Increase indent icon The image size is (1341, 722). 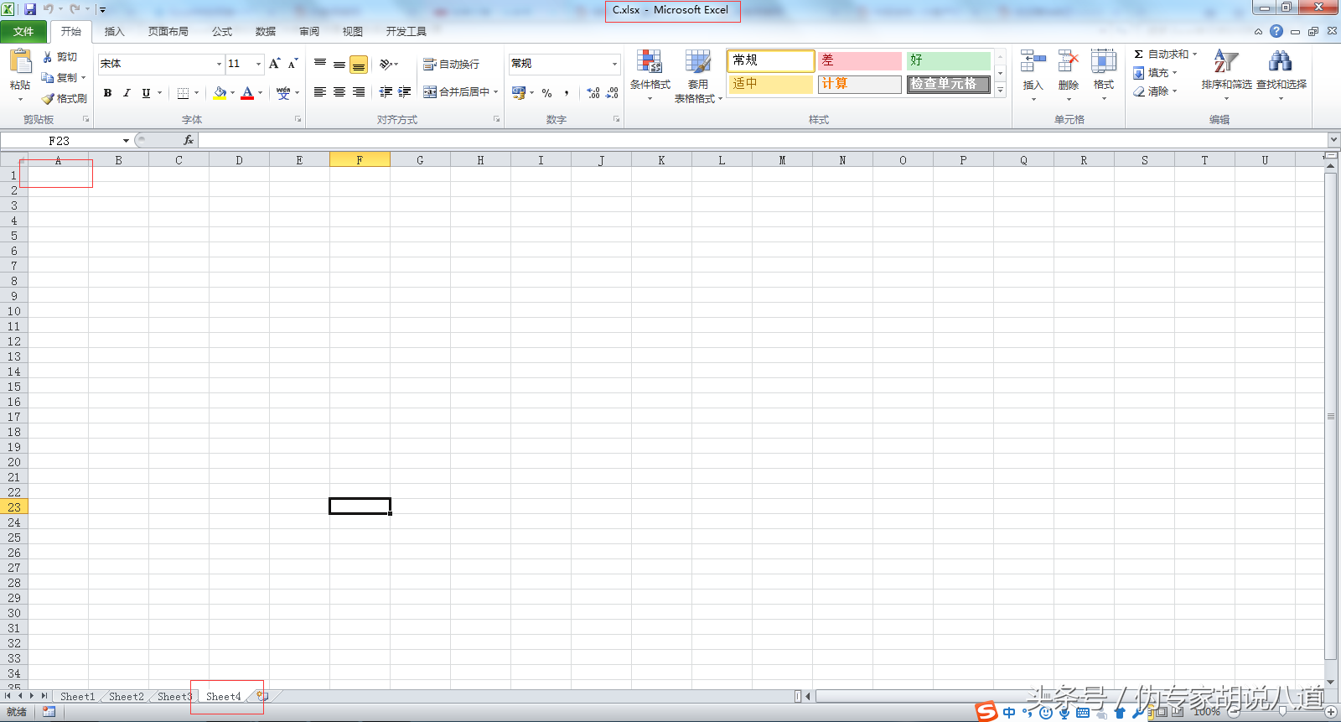(405, 92)
